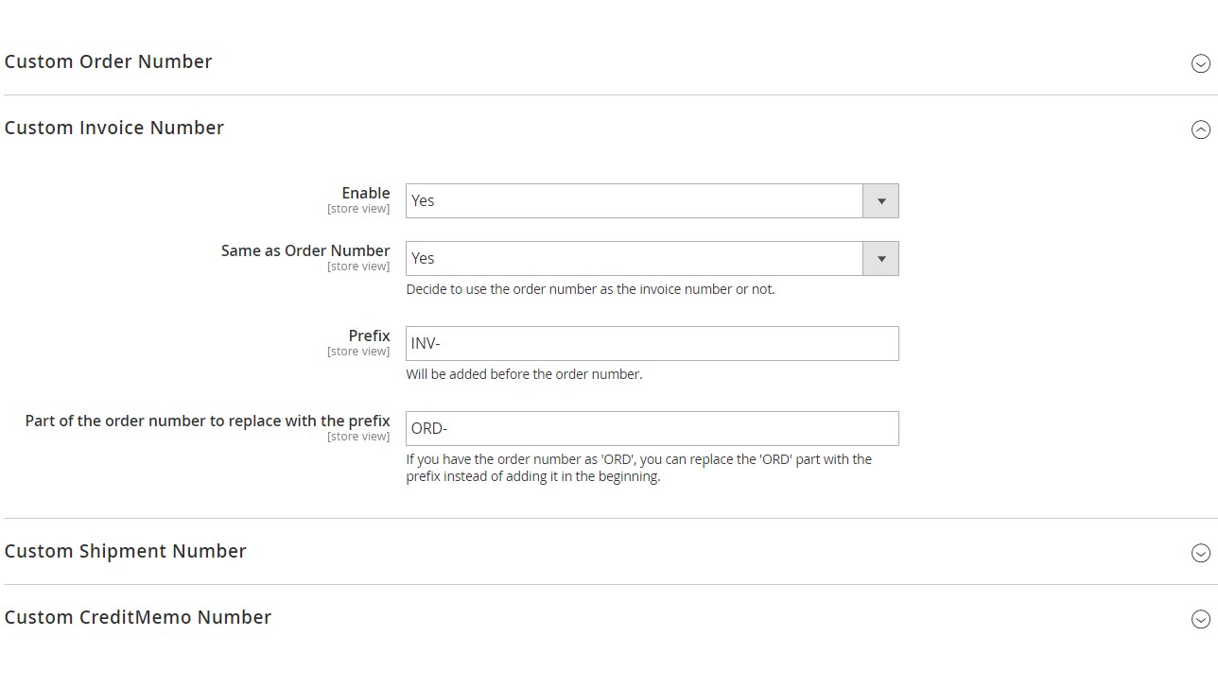Click the 'Will be added before the order number' note
The height and width of the screenshot is (688, 1218).
[x=524, y=374]
